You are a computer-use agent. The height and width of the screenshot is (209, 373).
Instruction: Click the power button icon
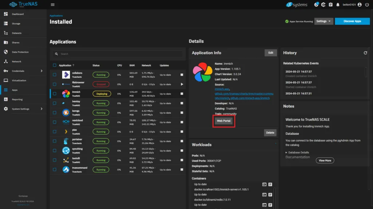pos(366,5)
